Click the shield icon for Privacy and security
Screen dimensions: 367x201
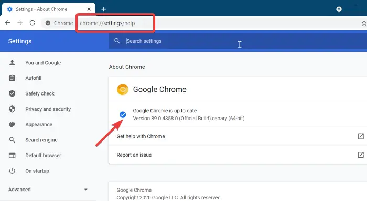click(12, 109)
